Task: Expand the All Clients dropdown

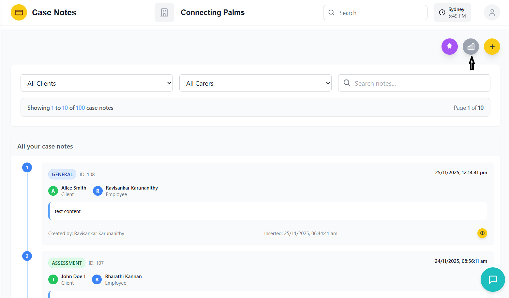Action: coord(97,83)
